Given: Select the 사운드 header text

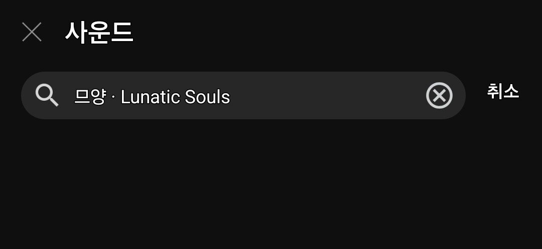Looking at the screenshot, I should 99,33.
